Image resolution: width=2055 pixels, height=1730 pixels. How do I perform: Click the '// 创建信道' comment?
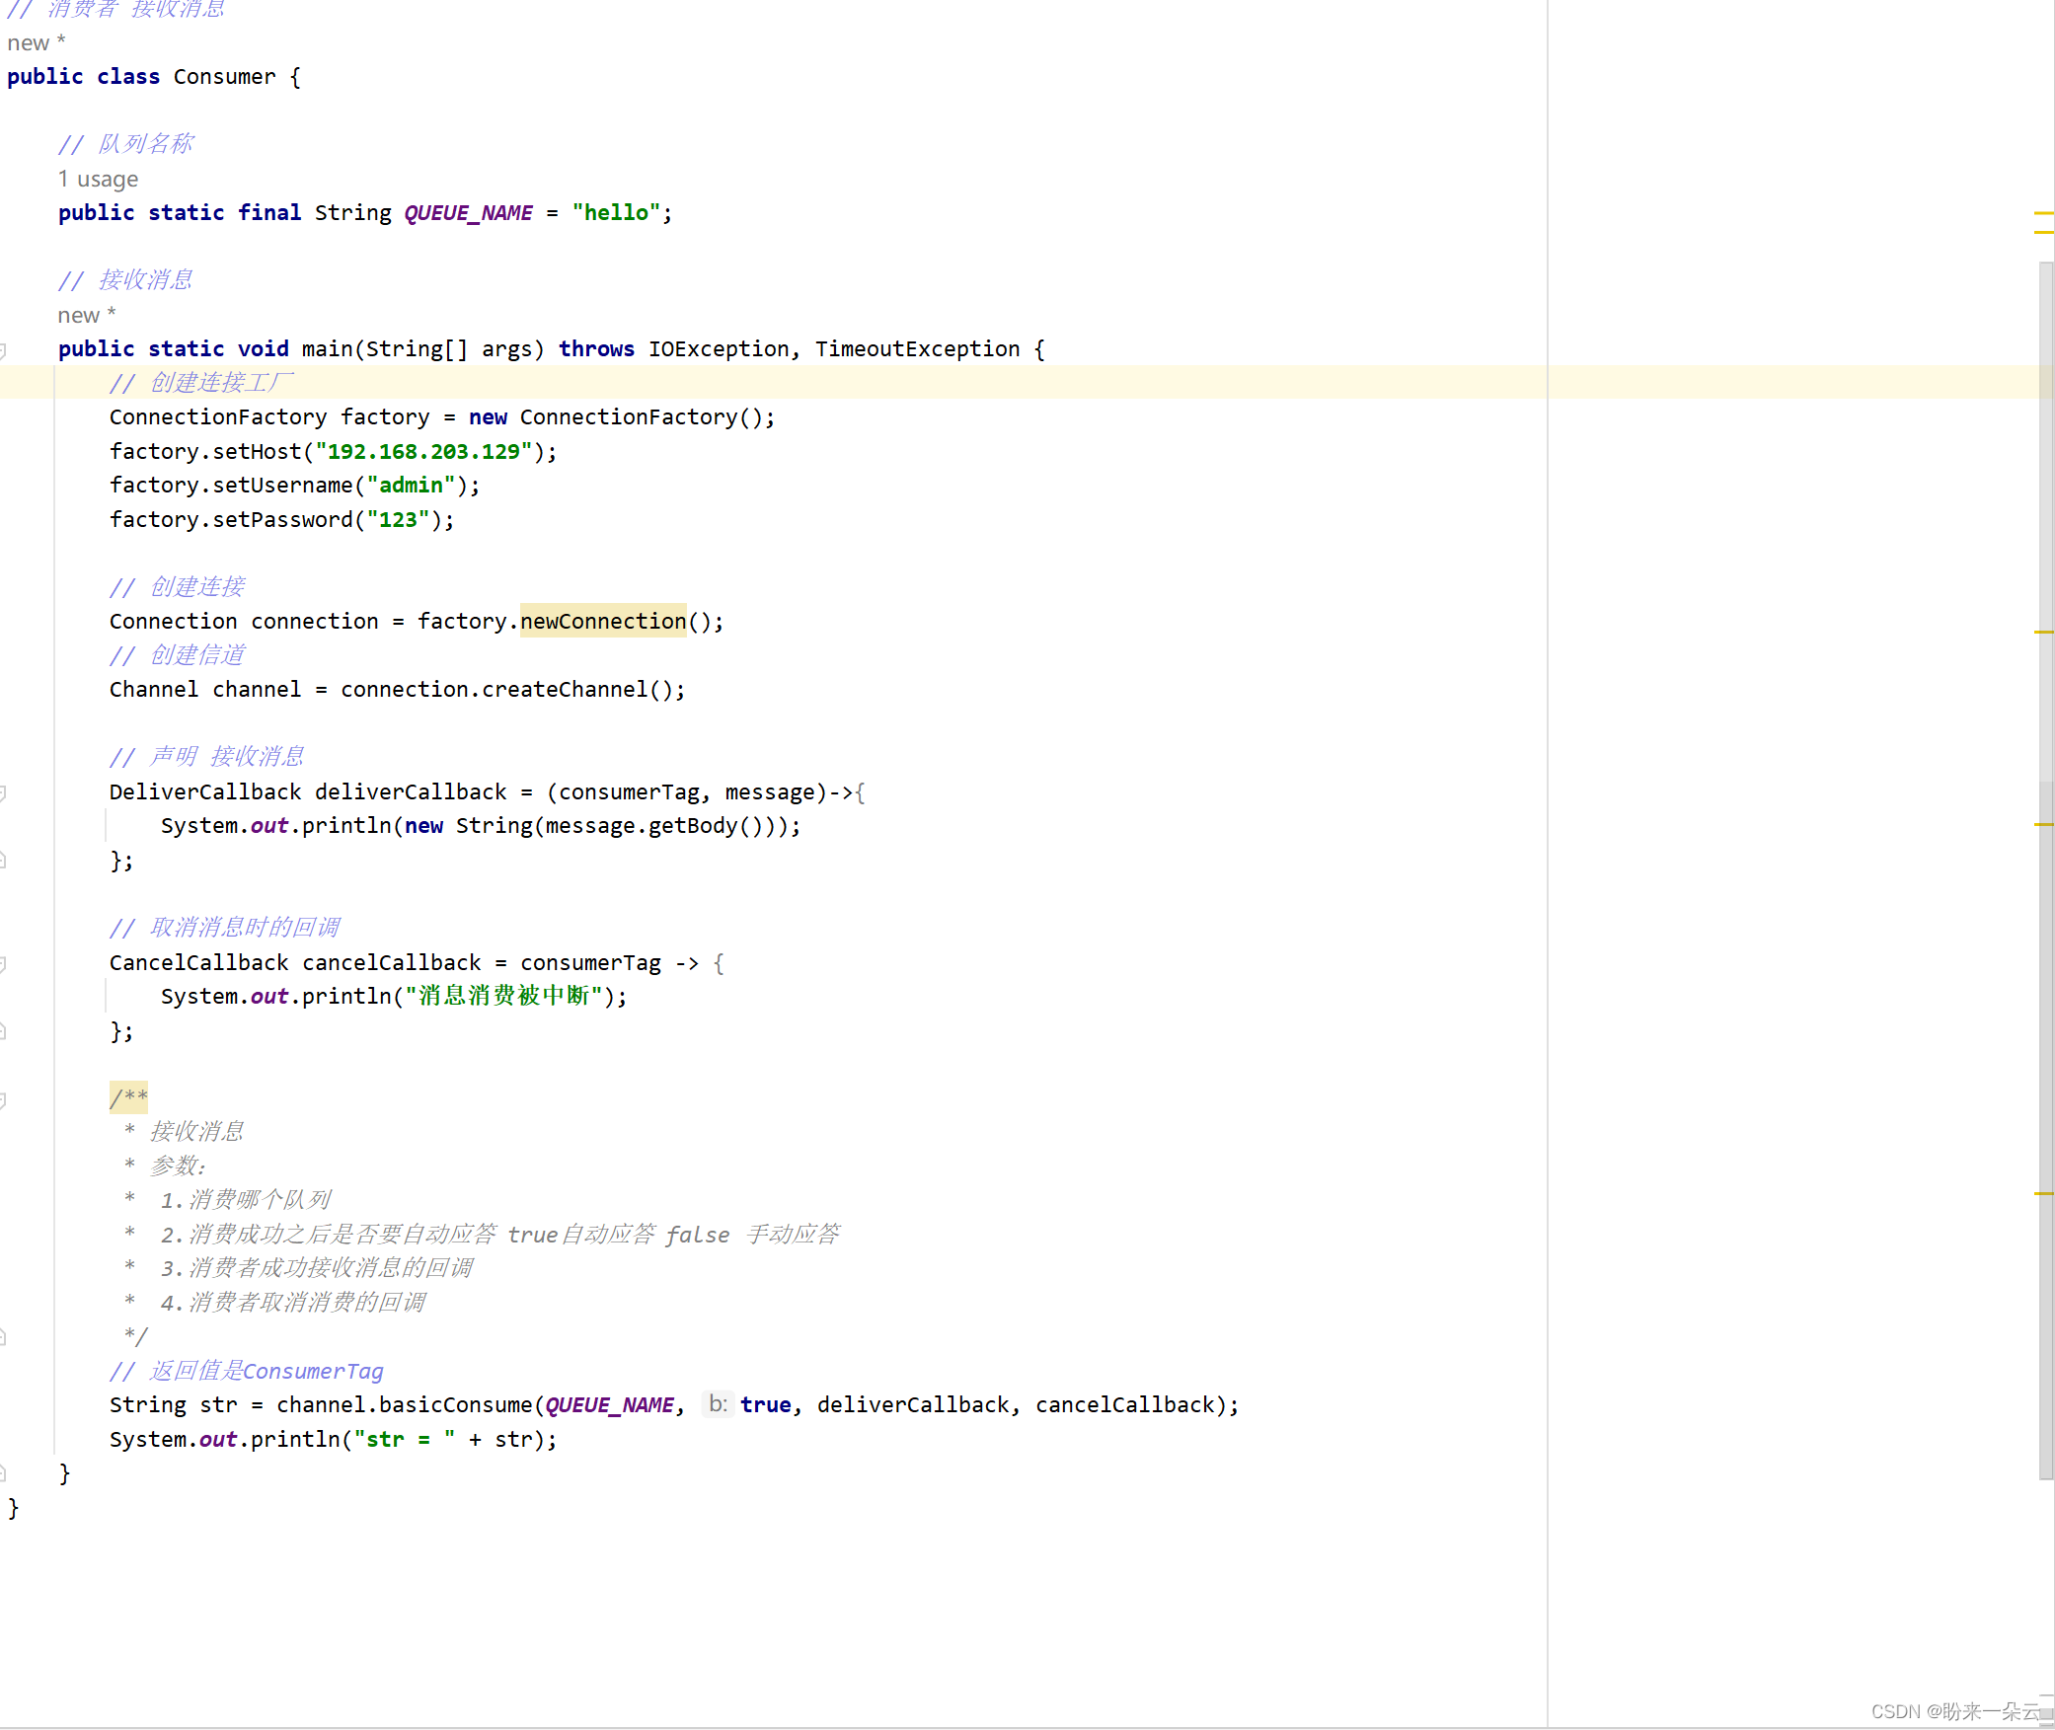178,655
